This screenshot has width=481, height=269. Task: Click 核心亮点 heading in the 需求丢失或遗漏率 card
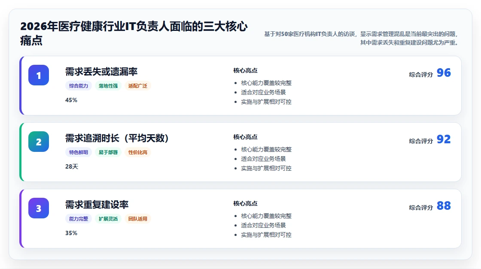click(x=245, y=70)
